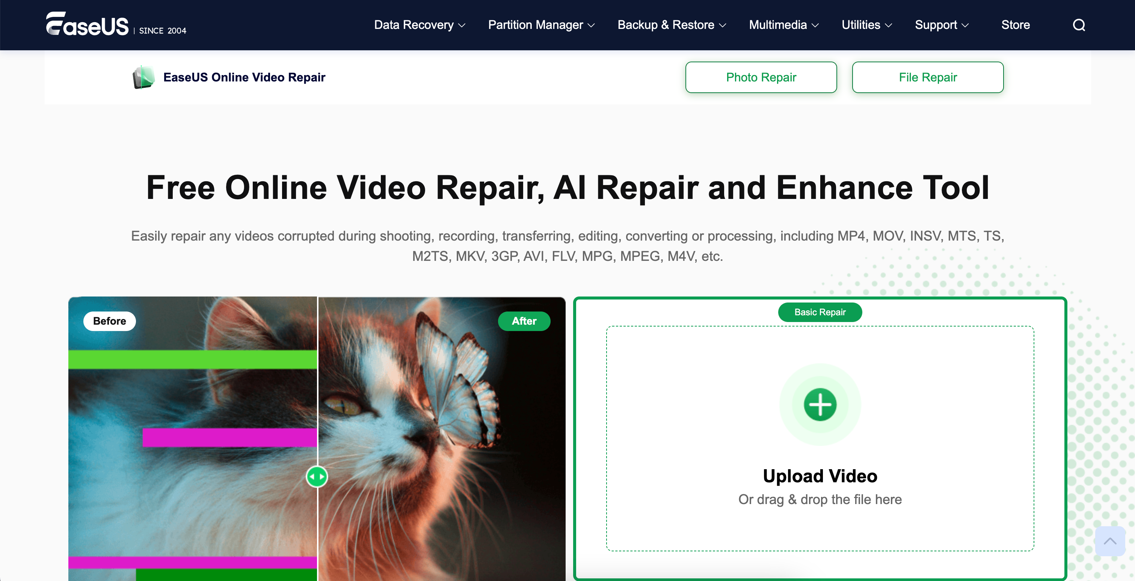Go to the Store page
The width and height of the screenshot is (1135, 581).
tap(1015, 25)
